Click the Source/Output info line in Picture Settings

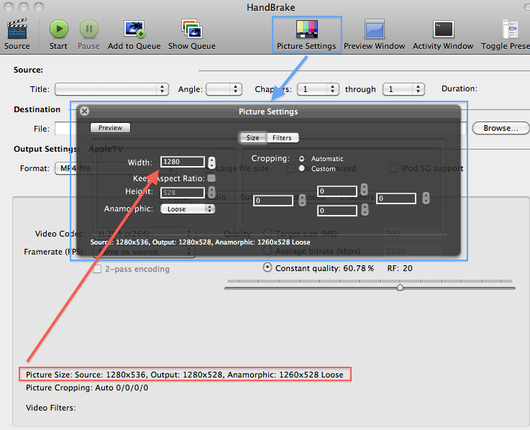click(x=200, y=242)
